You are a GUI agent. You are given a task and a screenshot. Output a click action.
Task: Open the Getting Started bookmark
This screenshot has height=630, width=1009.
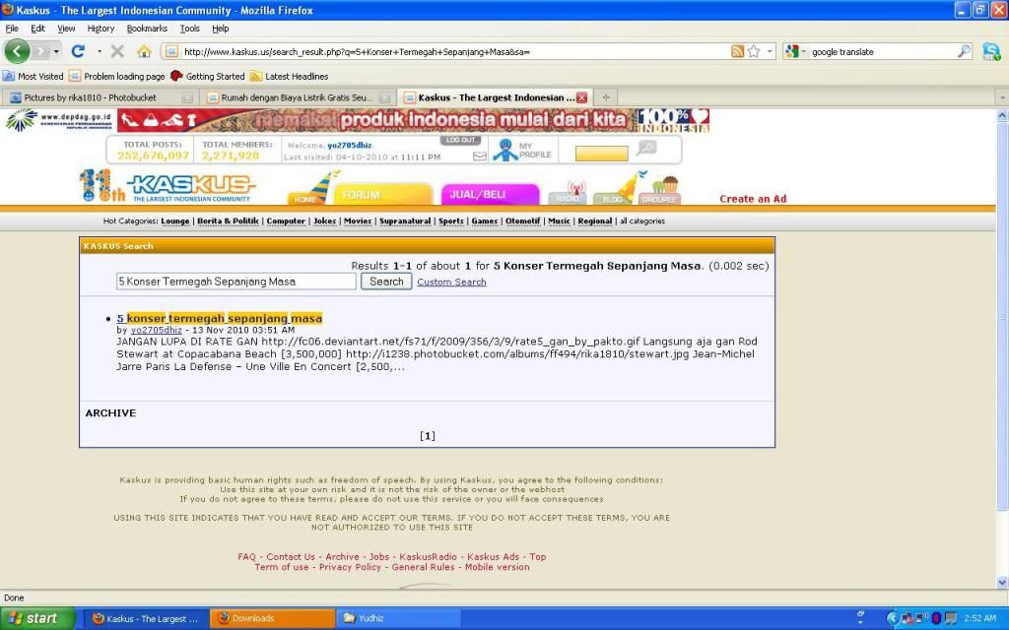click(207, 76)
